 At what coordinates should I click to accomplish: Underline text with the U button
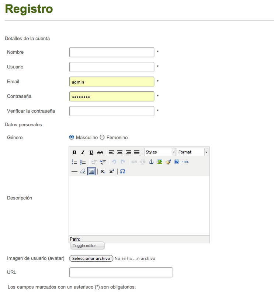[x=91, y=152]
